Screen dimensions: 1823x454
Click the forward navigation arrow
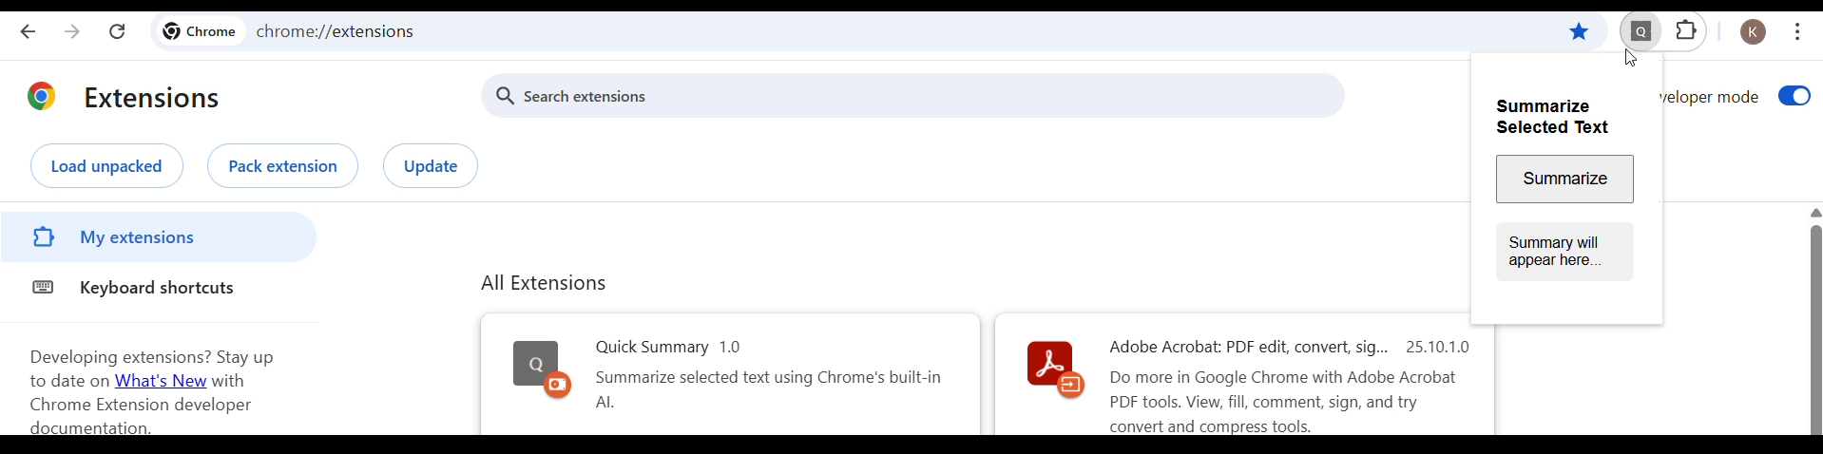coord(72,31)
